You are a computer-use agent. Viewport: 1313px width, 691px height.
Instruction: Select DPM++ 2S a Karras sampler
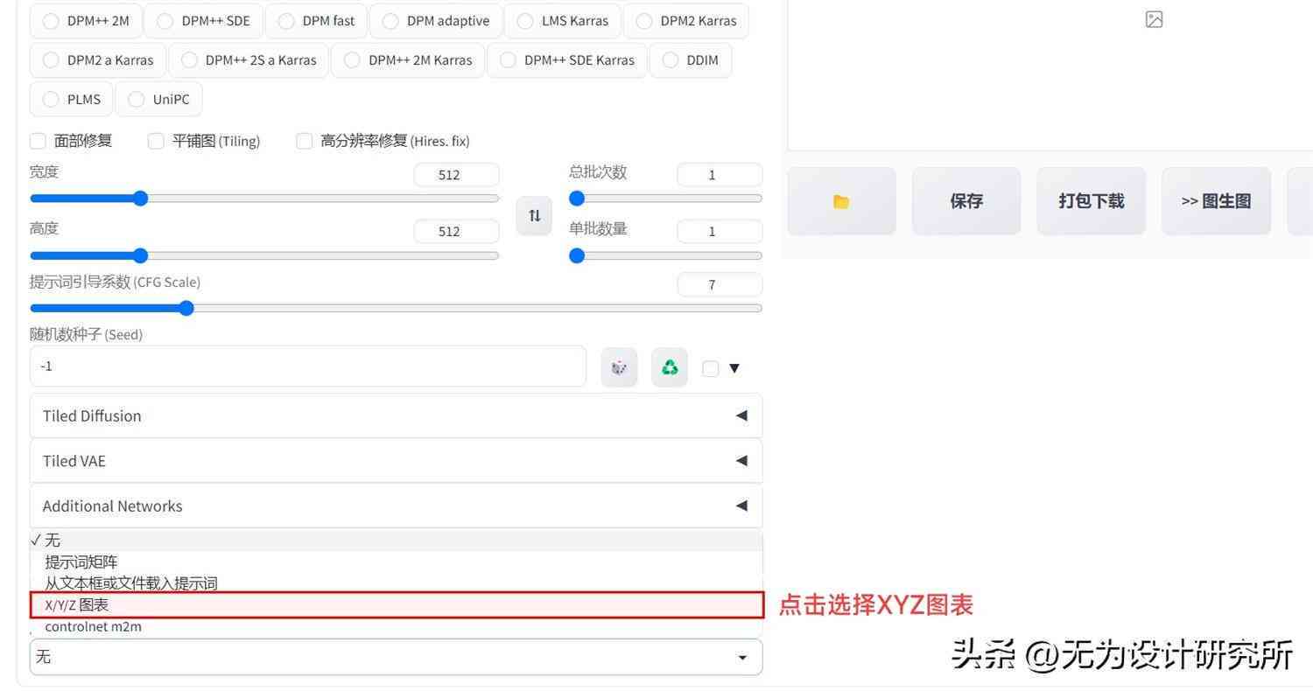pos(249,60)
